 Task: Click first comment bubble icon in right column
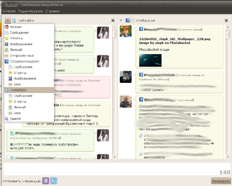click(x=141, y=136)
